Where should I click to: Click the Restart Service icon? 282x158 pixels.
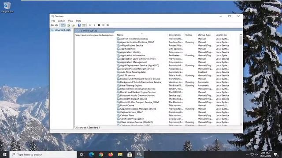point(108,25)
